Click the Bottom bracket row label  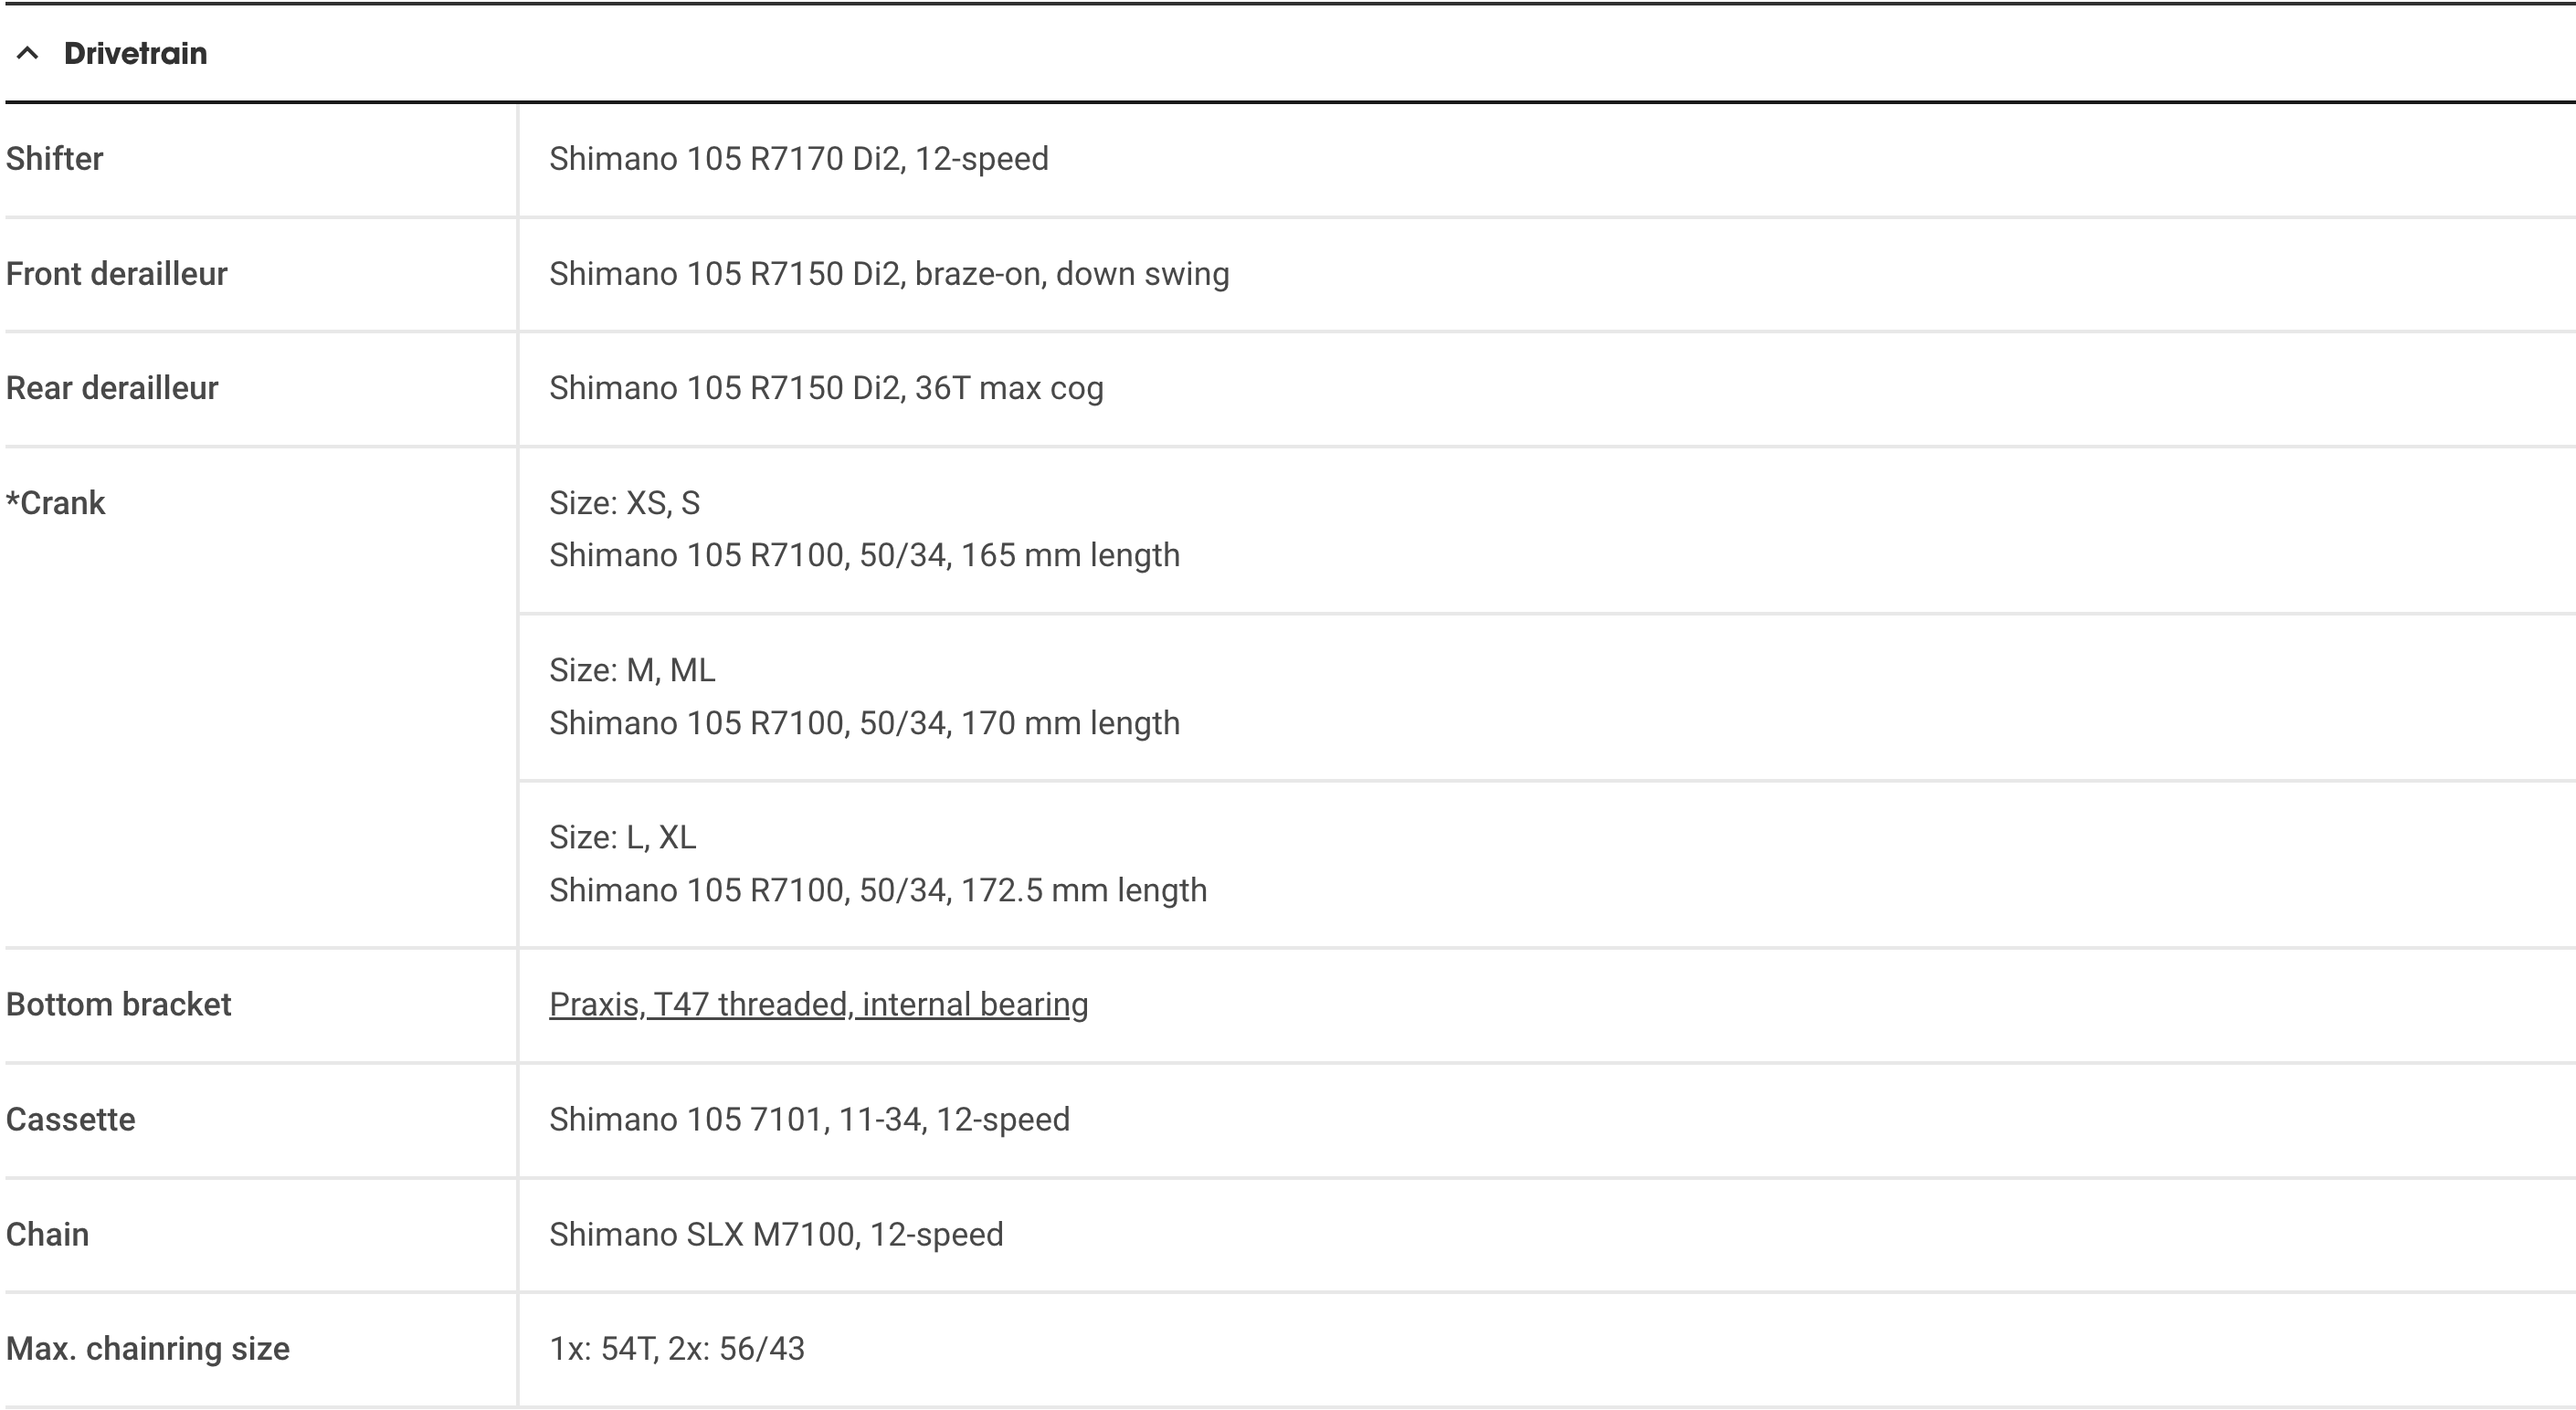(x=119, y=1004)
